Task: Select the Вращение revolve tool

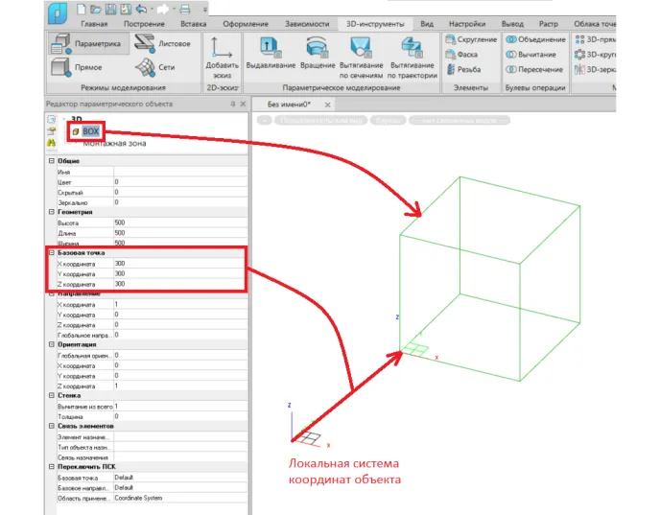Action: (318, 54)
